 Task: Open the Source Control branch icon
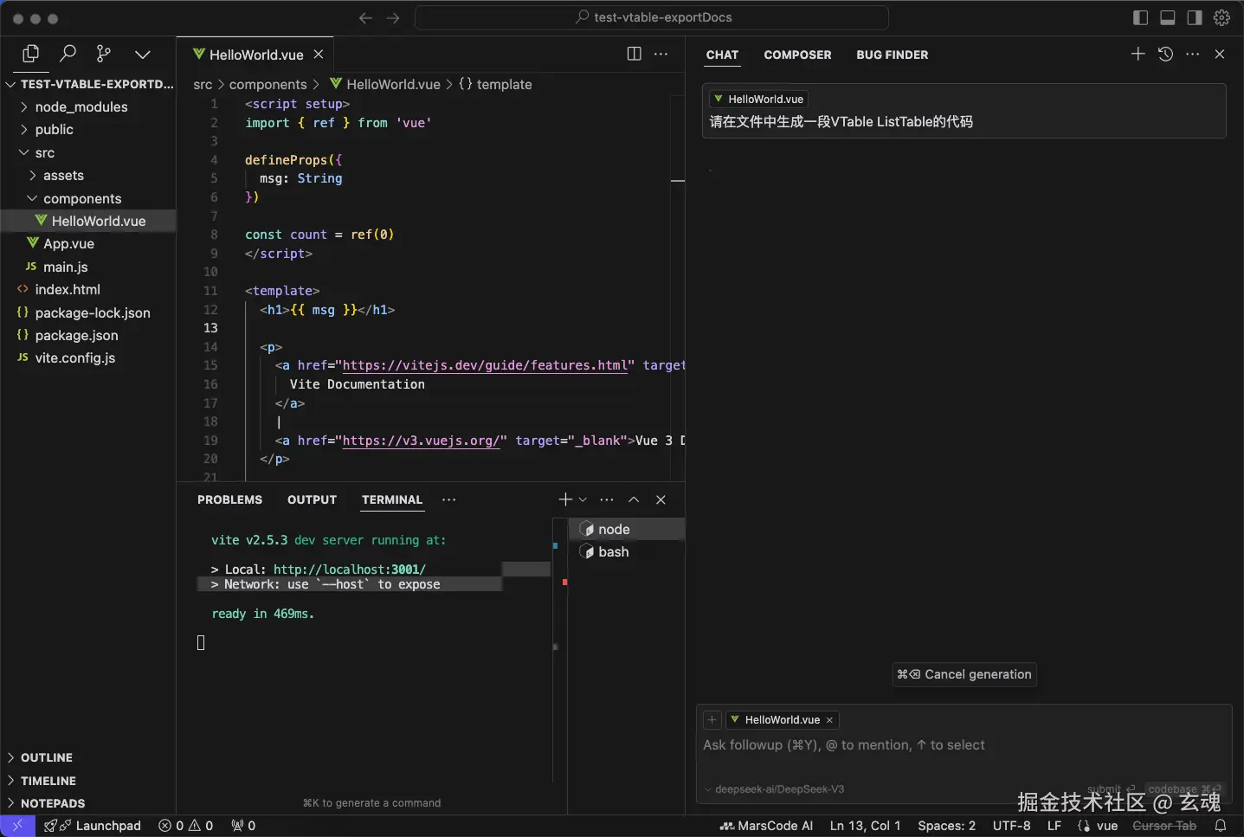[x=104, y=54]
